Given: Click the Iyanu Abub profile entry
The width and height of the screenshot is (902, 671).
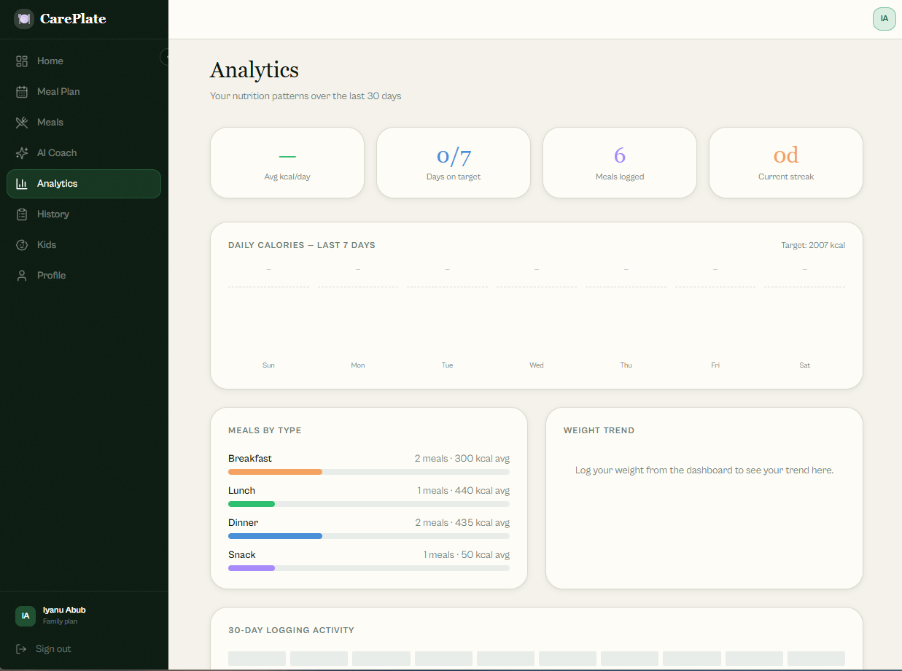Looking at the screenshot, I should coord(64,616).
